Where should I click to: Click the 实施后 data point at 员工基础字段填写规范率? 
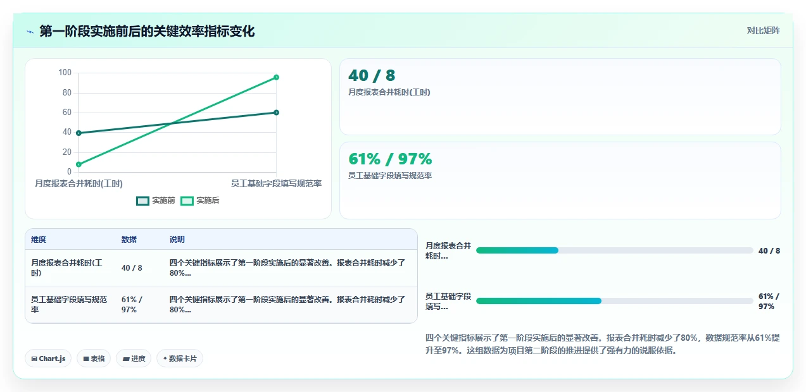click(x=276, y=77)
